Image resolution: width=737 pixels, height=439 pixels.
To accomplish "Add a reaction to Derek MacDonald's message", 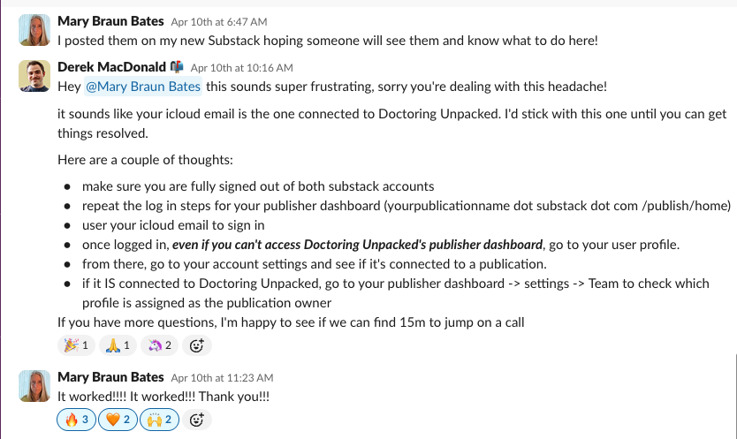I will click(196, 345).
